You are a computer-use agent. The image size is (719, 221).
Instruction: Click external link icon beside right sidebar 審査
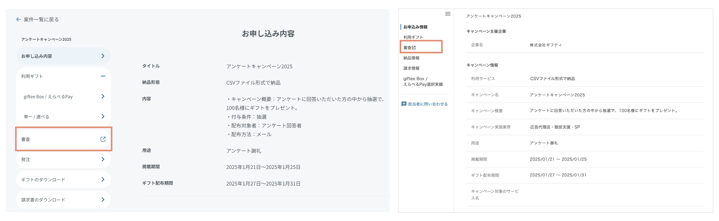click(x=414, y=48)
